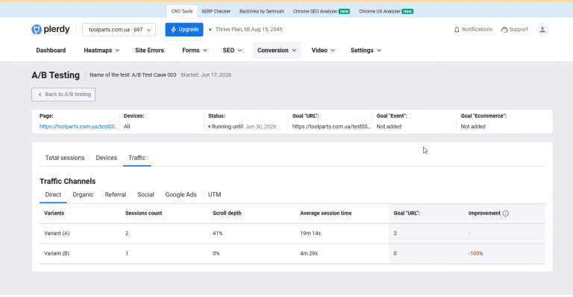Expand the SEO menu
This screenshot has width=573, height=297.
[232, 51]
